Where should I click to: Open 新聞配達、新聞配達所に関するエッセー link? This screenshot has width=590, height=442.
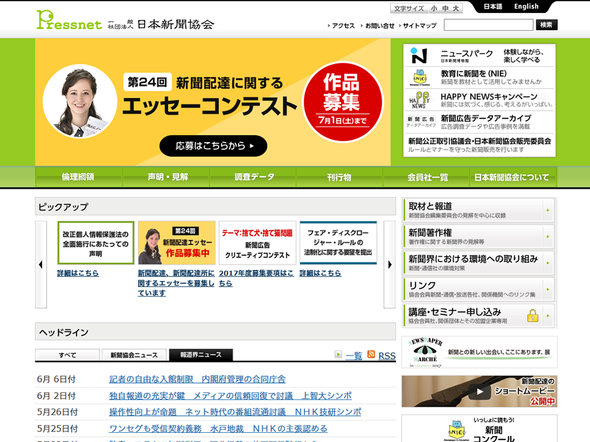[176, 283]
